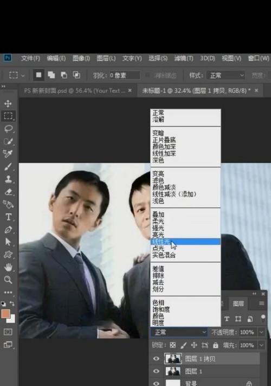Collapse the Layers panel double-arrow
Screen dimensions: 271x386
[254, 294]
